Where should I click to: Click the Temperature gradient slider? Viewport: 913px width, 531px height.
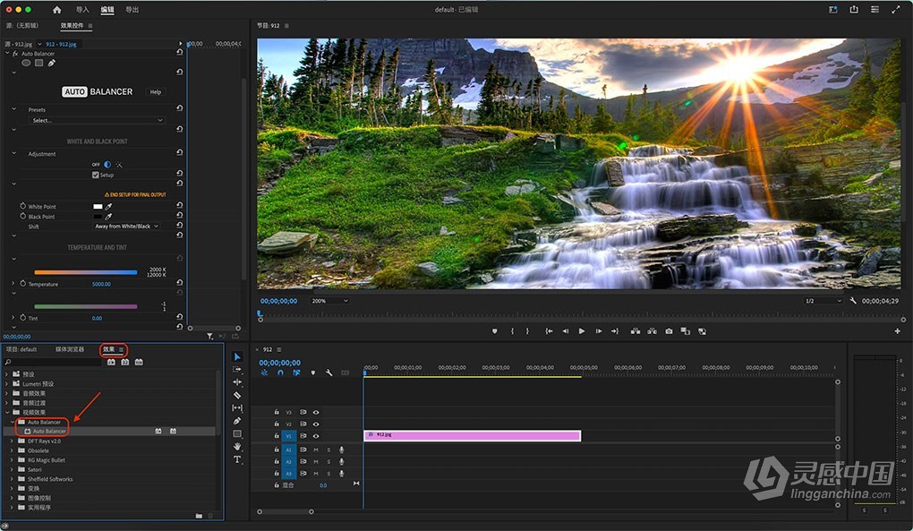tap(86, 272)
